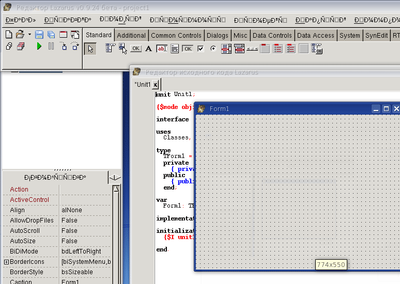Select the TButton 'OK' component
The height and width of the screenshot is (284, 400).
point(136,49)
